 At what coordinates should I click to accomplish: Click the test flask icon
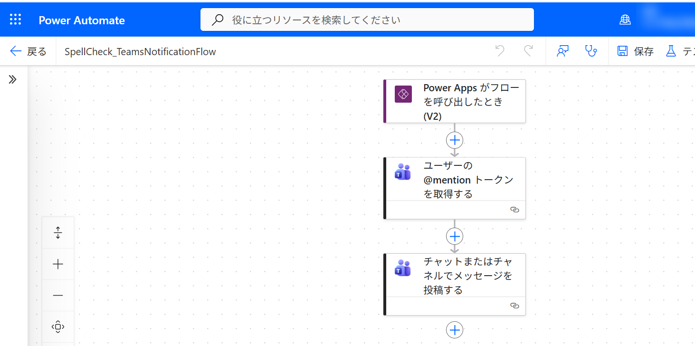pyautogui.click(x=671, y=51)
